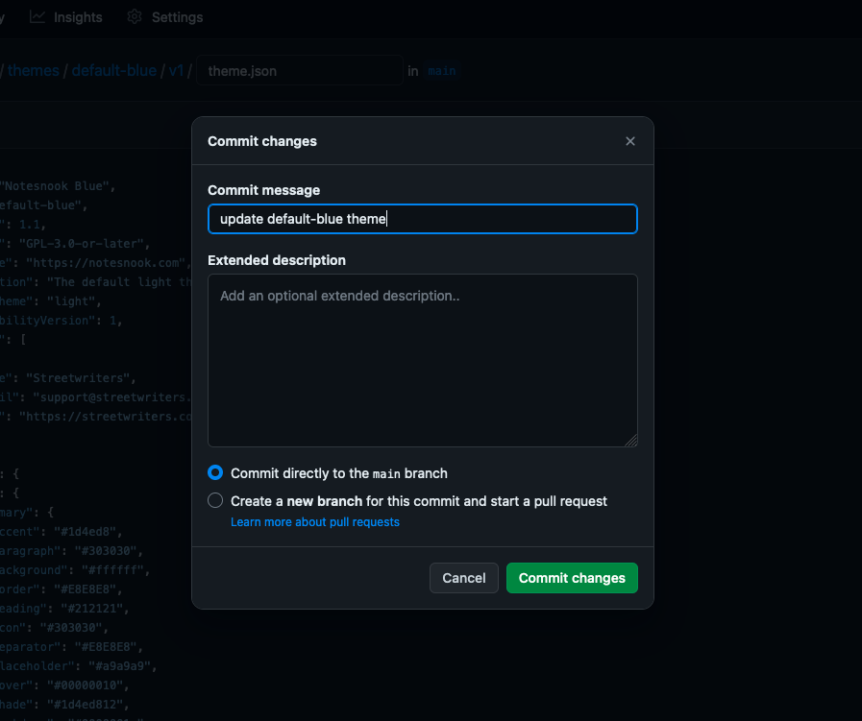Choose Create a new branch option

[215, 501]
